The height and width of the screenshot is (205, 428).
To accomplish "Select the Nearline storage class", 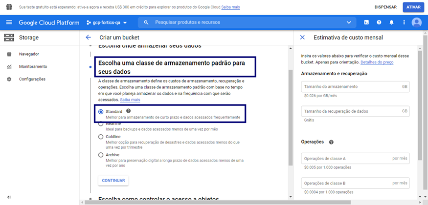I will [101, 124].
